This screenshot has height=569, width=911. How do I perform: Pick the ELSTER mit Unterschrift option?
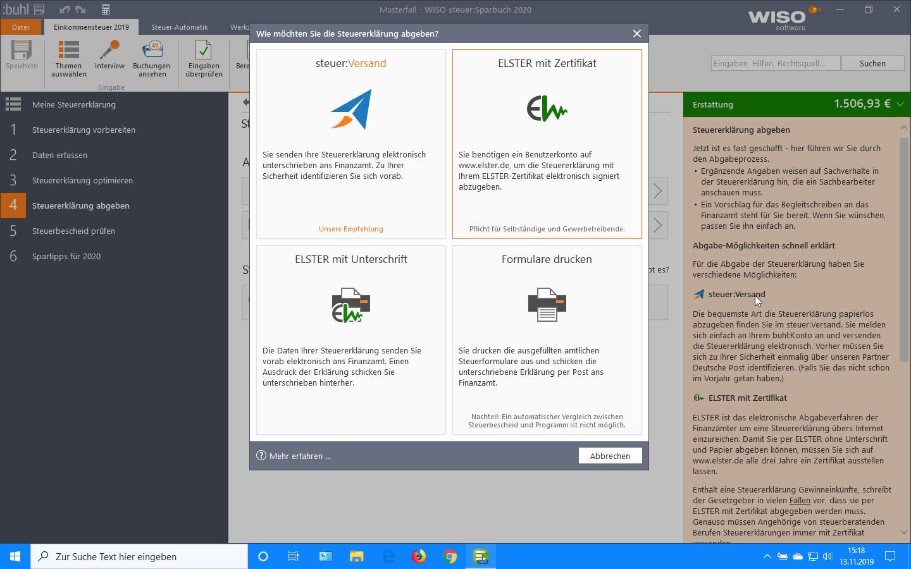click(351, 340)
